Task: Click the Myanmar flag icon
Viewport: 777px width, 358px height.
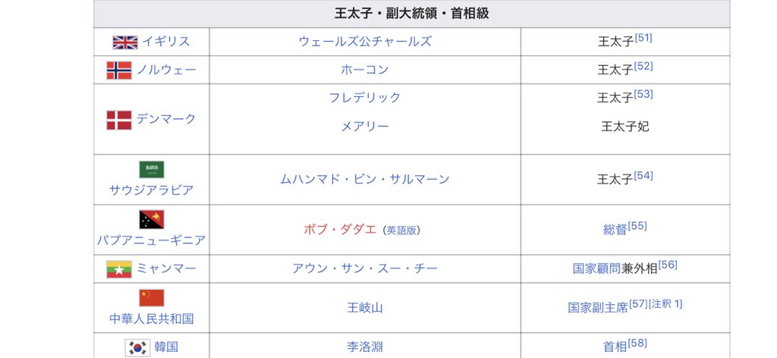Action: [119, 269]
